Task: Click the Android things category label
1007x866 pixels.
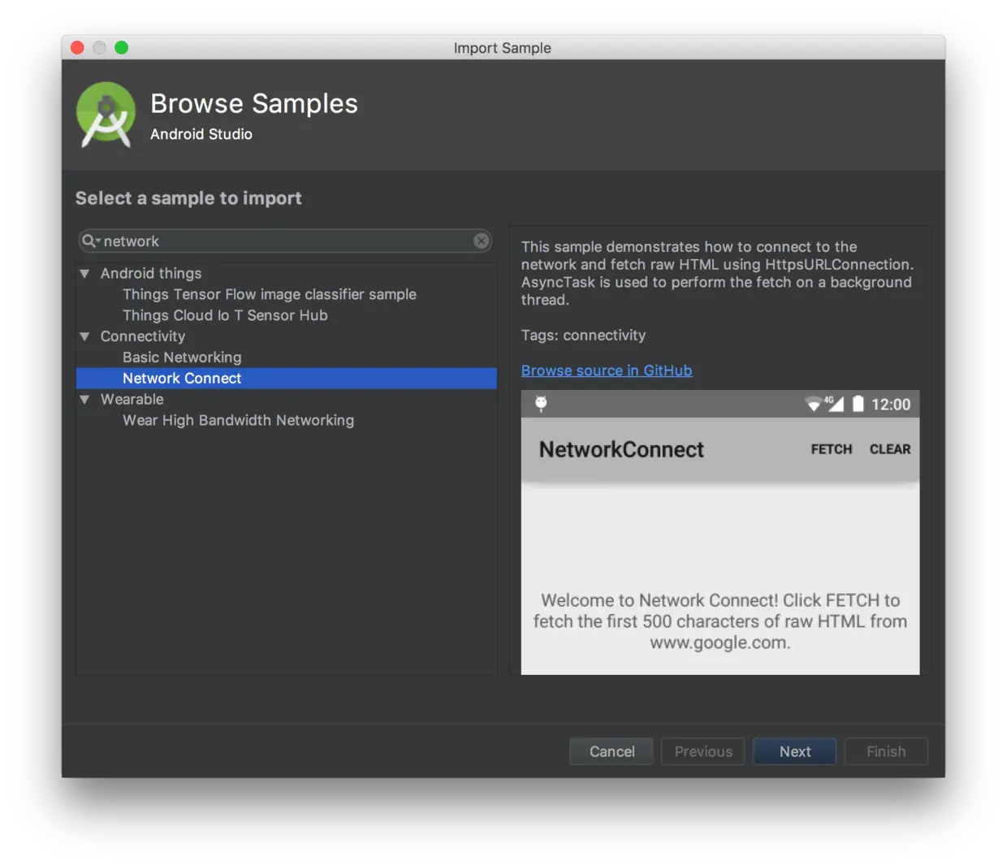Action: [x=151, y=274]
